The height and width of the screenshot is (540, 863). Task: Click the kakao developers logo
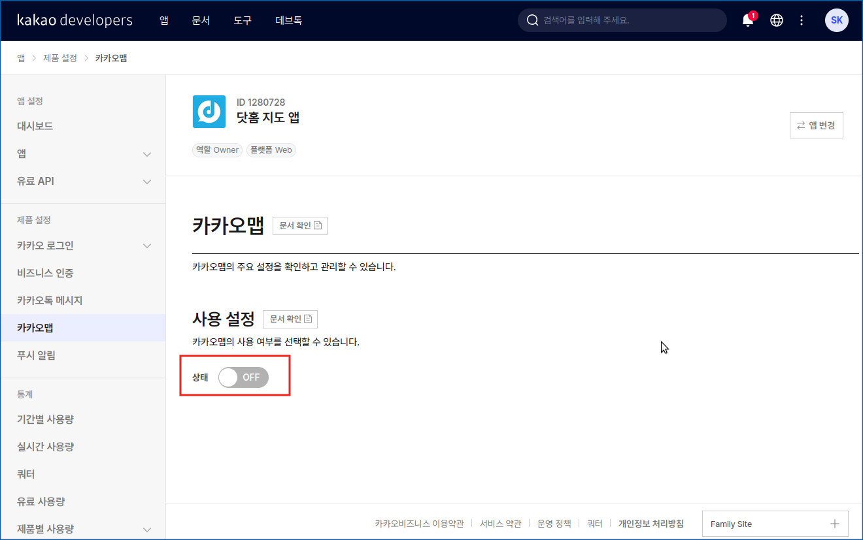coord(75,20)
